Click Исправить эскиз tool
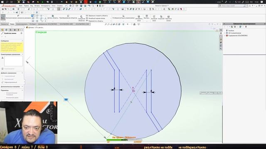The width and height of the screenshot is (266, 149). 139,18
